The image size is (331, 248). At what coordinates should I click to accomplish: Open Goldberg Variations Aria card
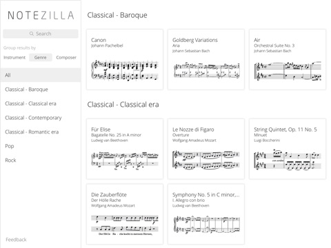pos(206,59)
